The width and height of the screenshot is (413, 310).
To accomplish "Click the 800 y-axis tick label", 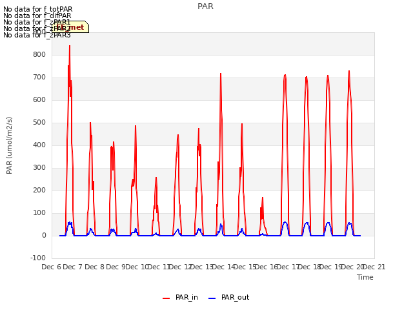I will pos(39,54).
